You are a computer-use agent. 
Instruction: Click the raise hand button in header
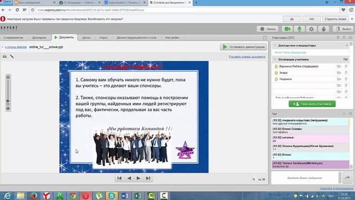[324, 29]
